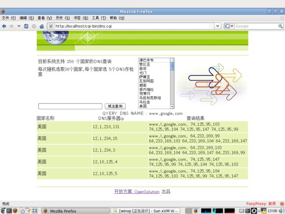This screenshot has width=285, height=214.
Task: Reload the current page
Action: (26, 26)
